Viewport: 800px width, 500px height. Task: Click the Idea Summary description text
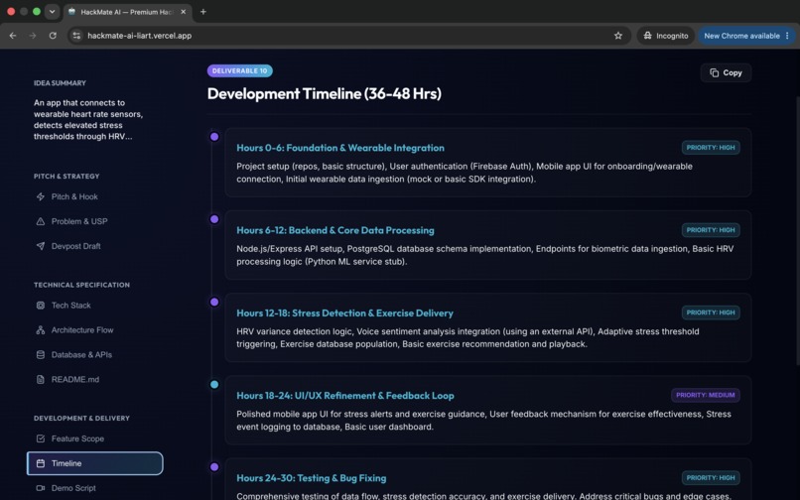88,119
